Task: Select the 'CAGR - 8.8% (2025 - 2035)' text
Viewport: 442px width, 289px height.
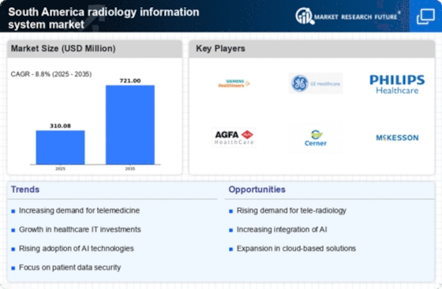Action: click(x=51, y=74)
